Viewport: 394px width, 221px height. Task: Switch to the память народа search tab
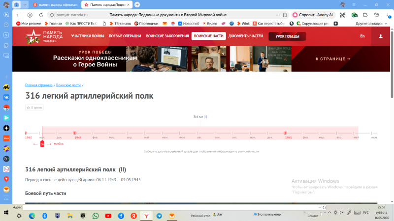point(56,5)
